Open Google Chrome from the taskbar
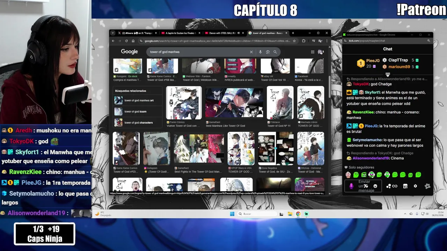Image resolution: width=447 pixels, height=251 pixels. (298, 214)
